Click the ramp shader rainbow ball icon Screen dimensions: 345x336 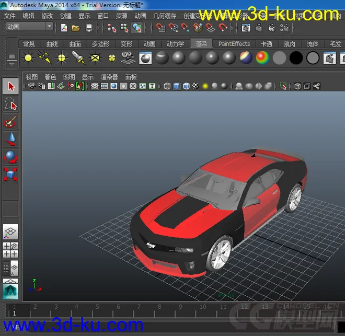[x=262, y=58]
